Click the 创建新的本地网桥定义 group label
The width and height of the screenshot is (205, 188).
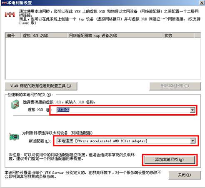point(30,95)
